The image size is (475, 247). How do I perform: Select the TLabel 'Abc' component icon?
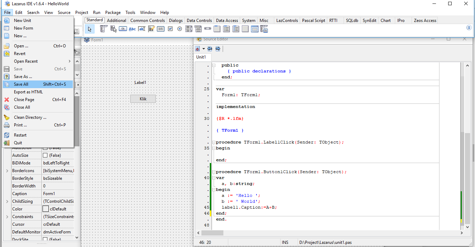point(132,29)
